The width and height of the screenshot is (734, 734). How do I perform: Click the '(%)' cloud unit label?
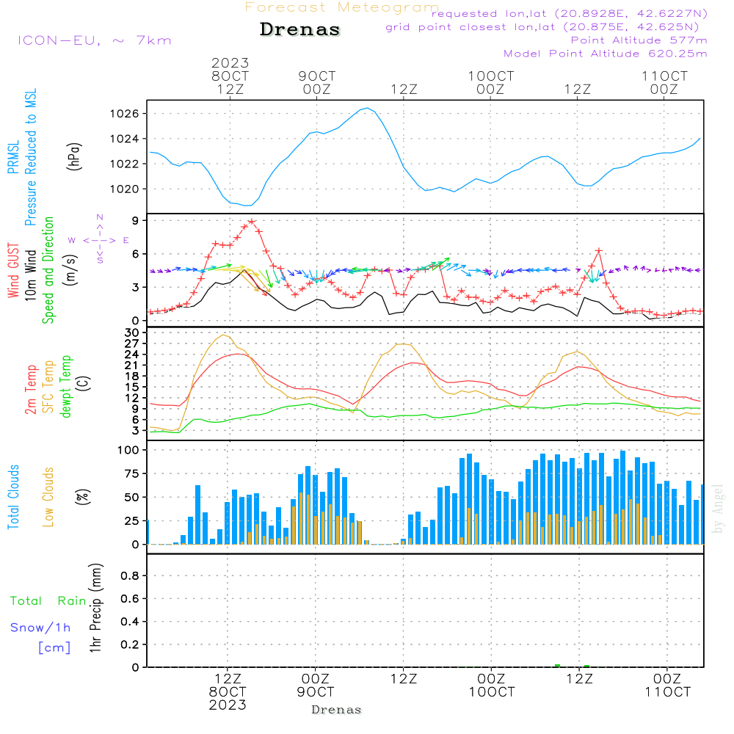tap(82, 497)
